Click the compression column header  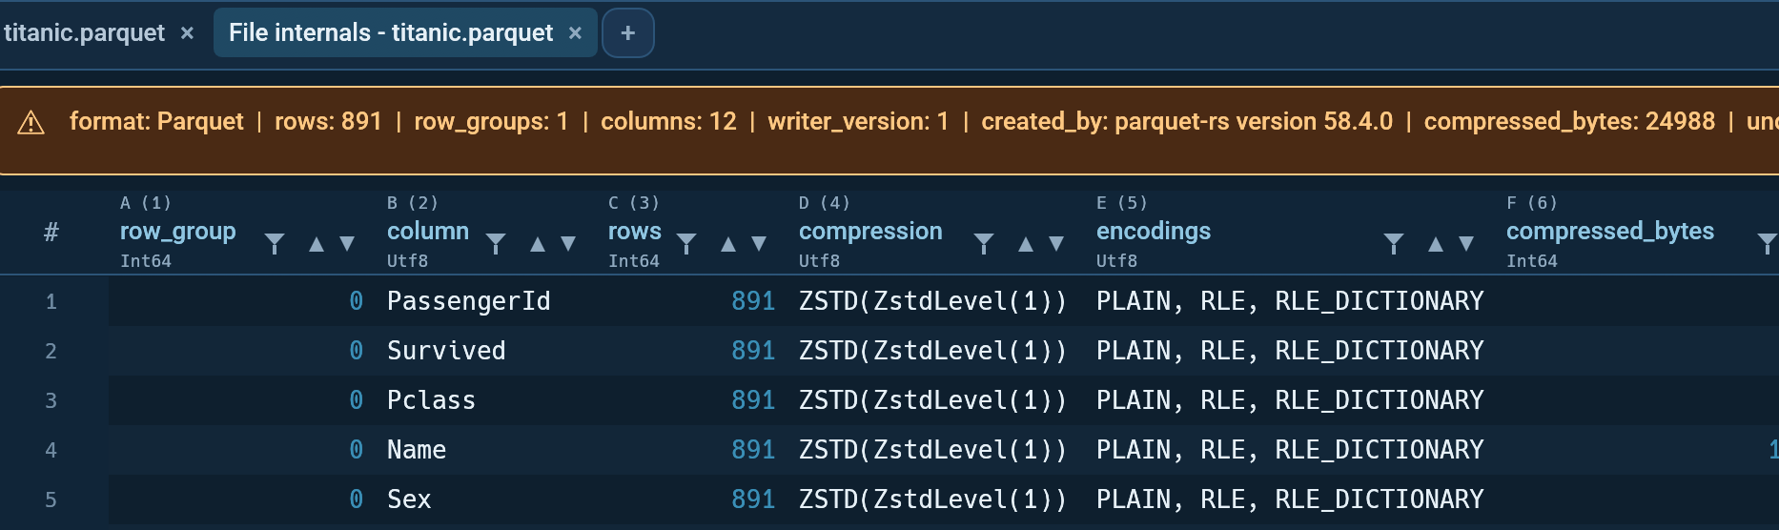coord(870,232)
